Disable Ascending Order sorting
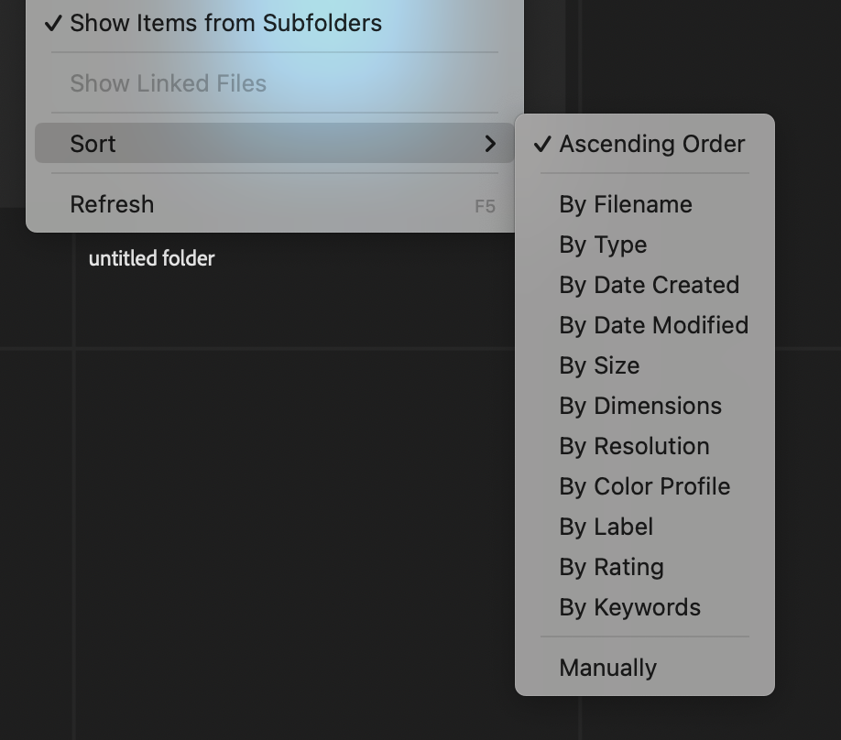The height and width of the screenshot is (740, 841). click(x=652, y=143)
